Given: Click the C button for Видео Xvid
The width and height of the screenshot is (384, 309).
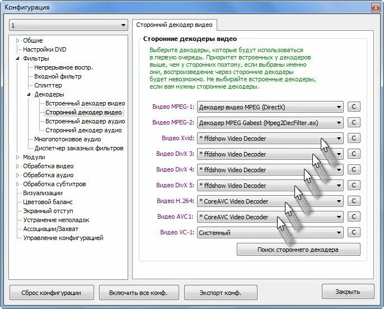Looking at the screenshot, I should [354, 138].
